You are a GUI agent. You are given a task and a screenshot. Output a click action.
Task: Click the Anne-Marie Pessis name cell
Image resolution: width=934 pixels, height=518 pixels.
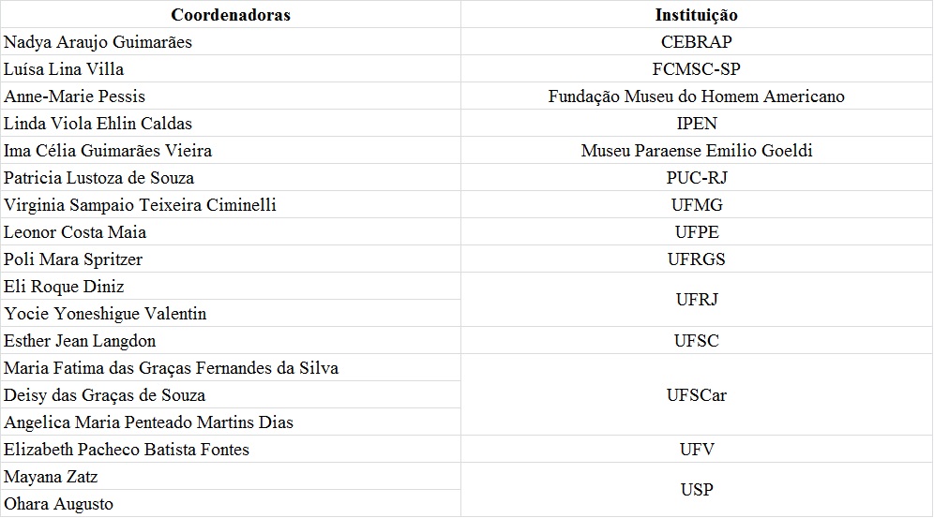pyautogui.click(x=231, y=96)
